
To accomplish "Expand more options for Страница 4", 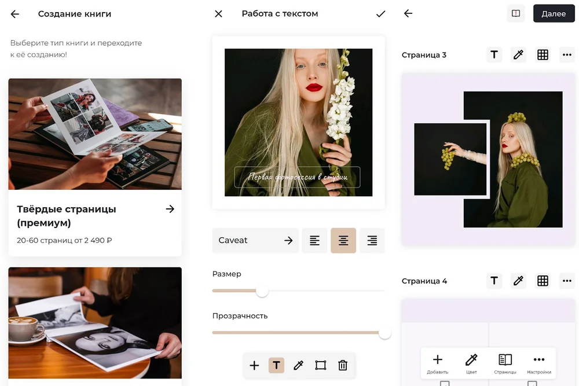I will tap(567, 281).
